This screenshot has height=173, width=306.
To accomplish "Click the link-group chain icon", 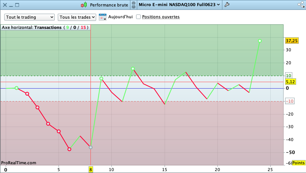I will point(135,5).
